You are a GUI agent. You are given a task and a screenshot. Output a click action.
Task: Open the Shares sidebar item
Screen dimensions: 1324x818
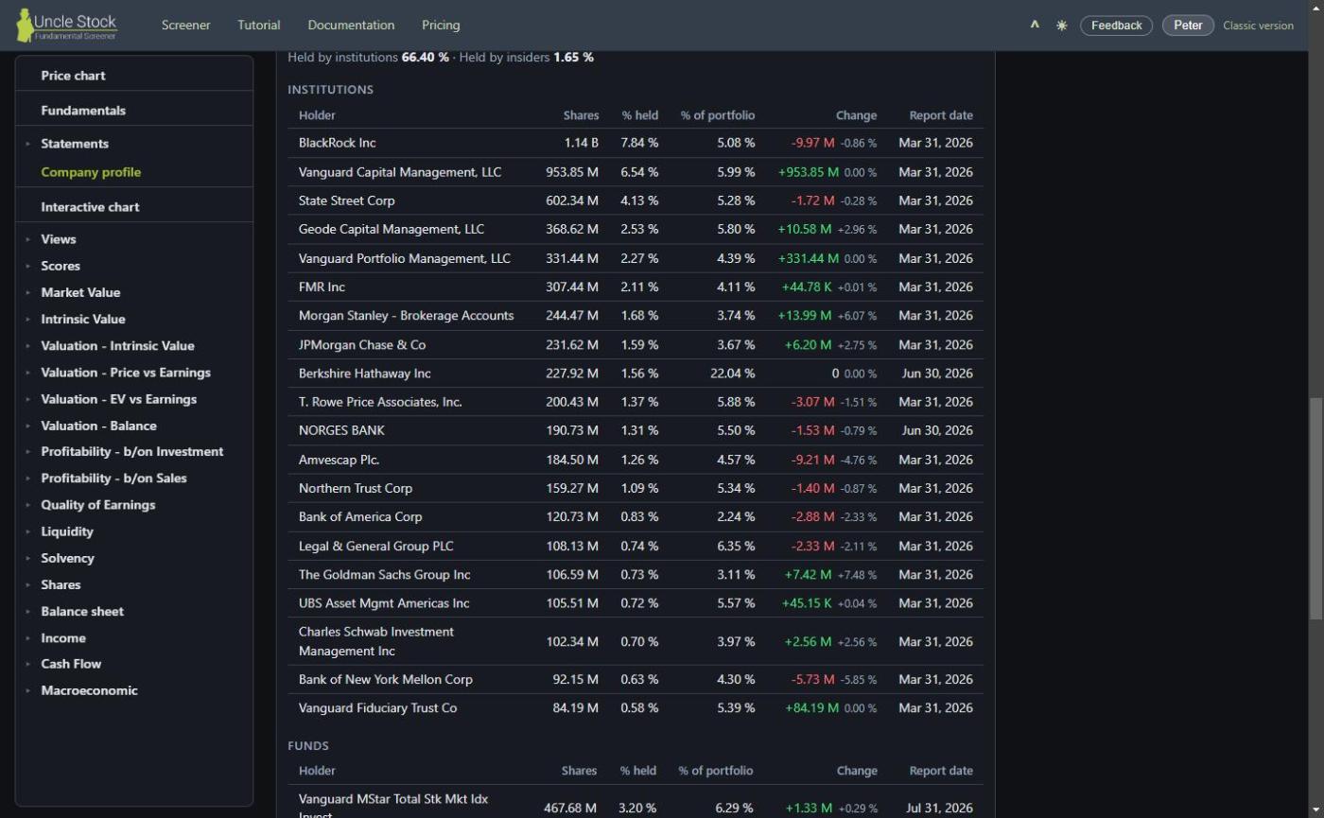61,584
